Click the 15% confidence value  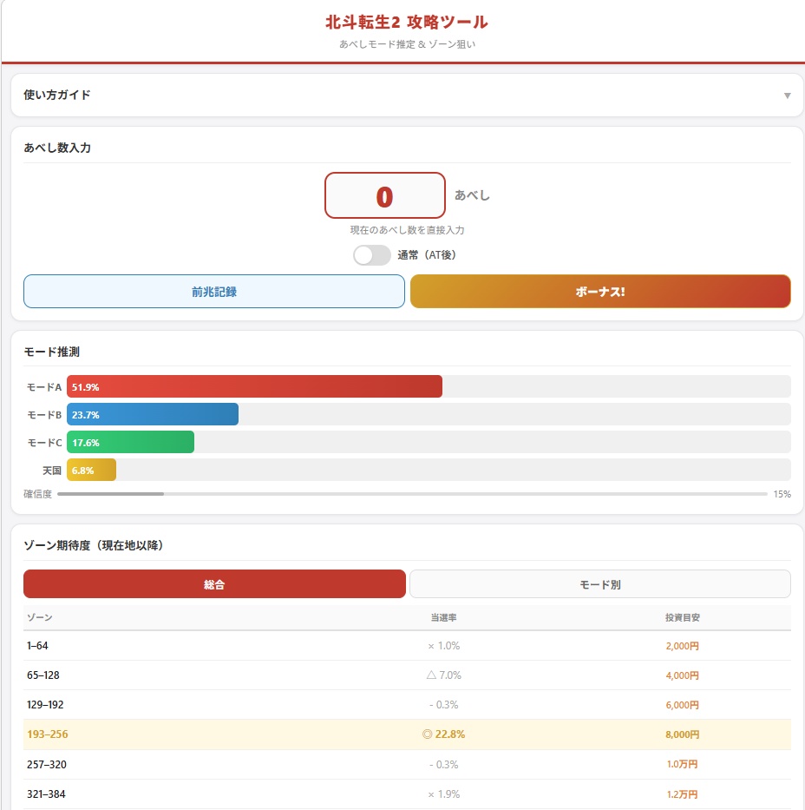(x=782, y=494)
